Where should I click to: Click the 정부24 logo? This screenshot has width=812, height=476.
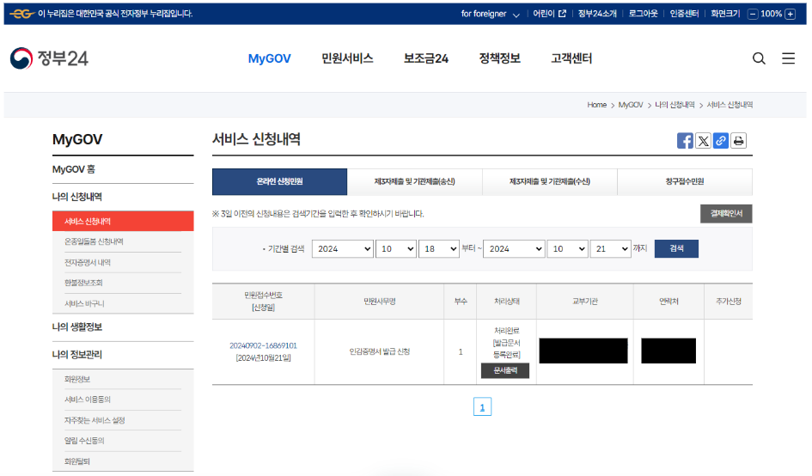coord(49,58)
